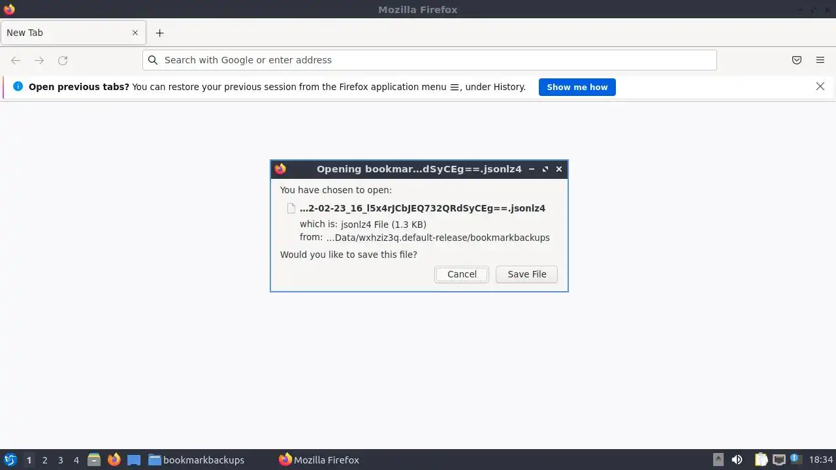Click the Firefox logo in window titlebar
The height and width of the screenshot is (470, 836).
pyautogui.click(x=9, y=9)
